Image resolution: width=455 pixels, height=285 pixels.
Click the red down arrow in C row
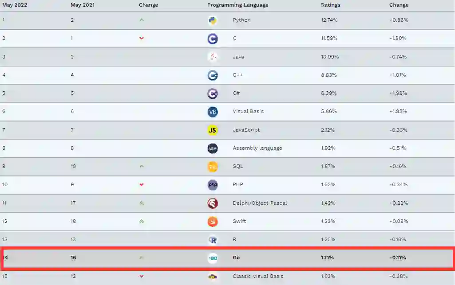tap(142, 39)
